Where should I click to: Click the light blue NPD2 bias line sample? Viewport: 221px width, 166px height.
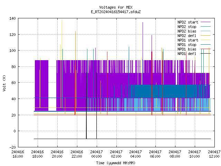click(x=205, y=31)
